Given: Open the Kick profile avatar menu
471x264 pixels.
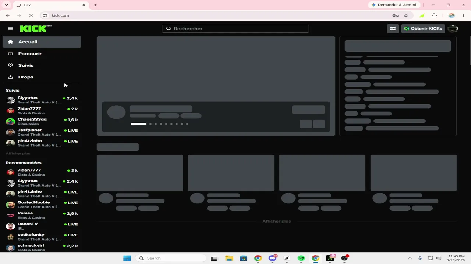Looking at the screenshot, I should pos(452,29).
